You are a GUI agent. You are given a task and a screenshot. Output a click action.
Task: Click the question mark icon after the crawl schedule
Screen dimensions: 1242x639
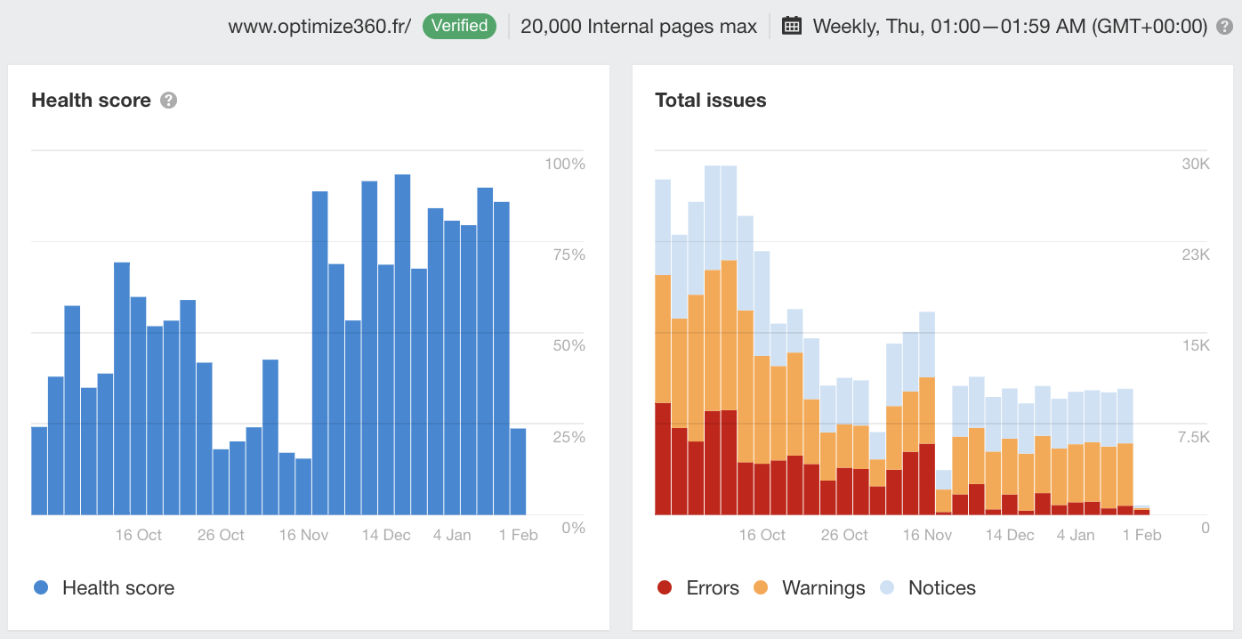coord(1225,26)
